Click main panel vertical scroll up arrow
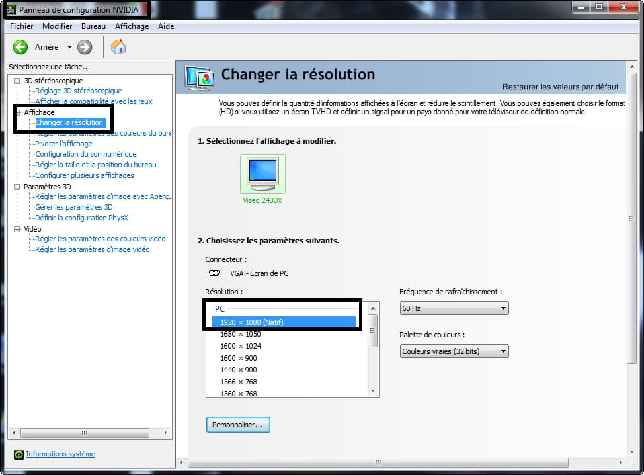The image size is (644, 475). [631, 67]
